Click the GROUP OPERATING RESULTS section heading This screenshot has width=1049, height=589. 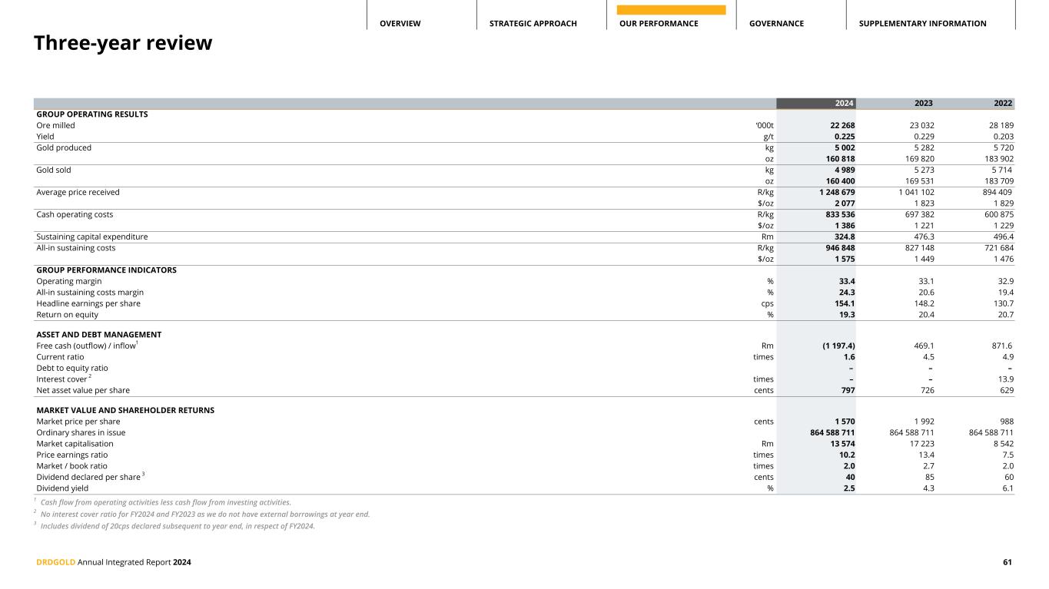92,114
